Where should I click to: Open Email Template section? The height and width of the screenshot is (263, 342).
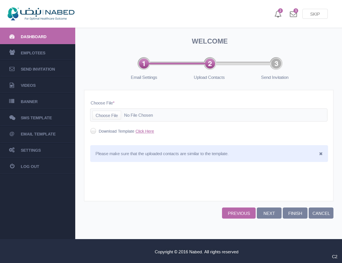pyautogui.click(x=38, y=134)
